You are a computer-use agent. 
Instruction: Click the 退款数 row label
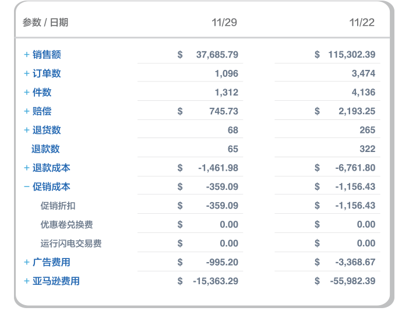pyautogui.click(x=45, y=149)
